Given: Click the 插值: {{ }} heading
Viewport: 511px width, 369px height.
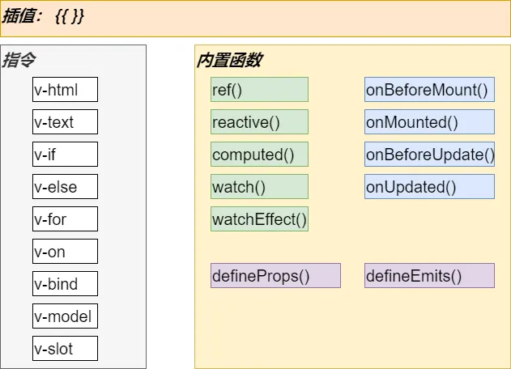Looking at the screenshot, I should coord(43,16).
